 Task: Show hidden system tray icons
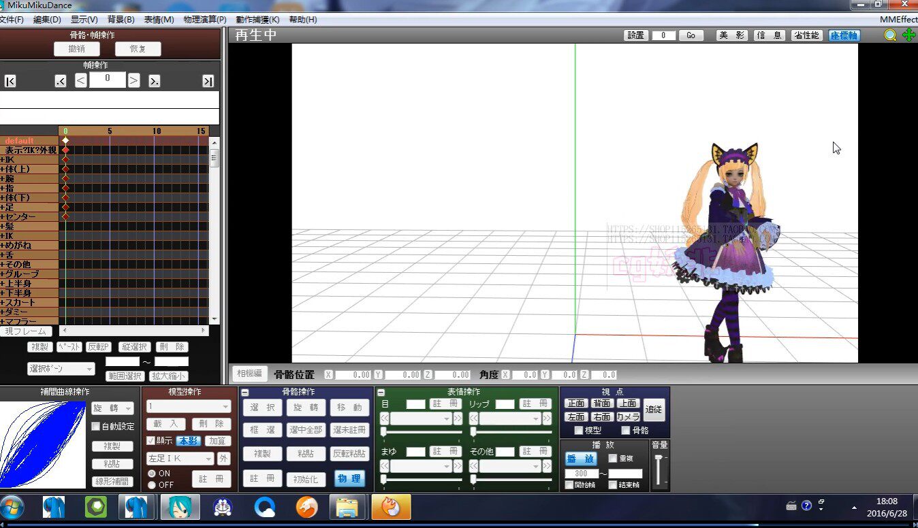854,508
